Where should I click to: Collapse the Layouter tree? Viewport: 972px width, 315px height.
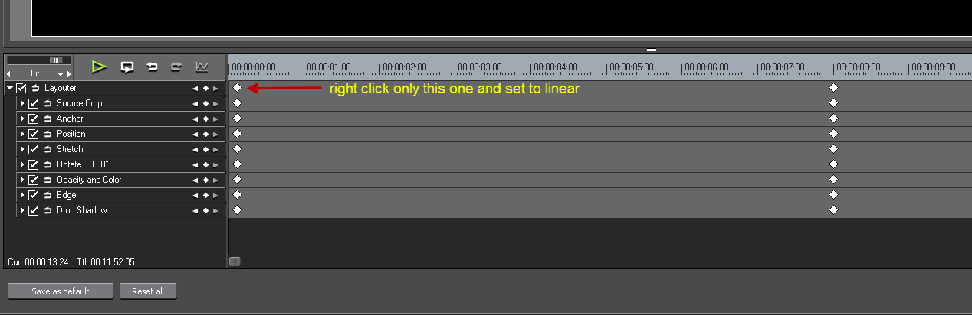click(x=10, y=88)
